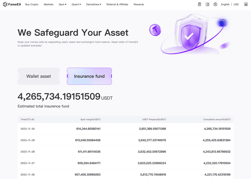The width and height of the screenshot is (251, 179).
Task: Expand the Derivatives dropdown menu
Action: 94,4
